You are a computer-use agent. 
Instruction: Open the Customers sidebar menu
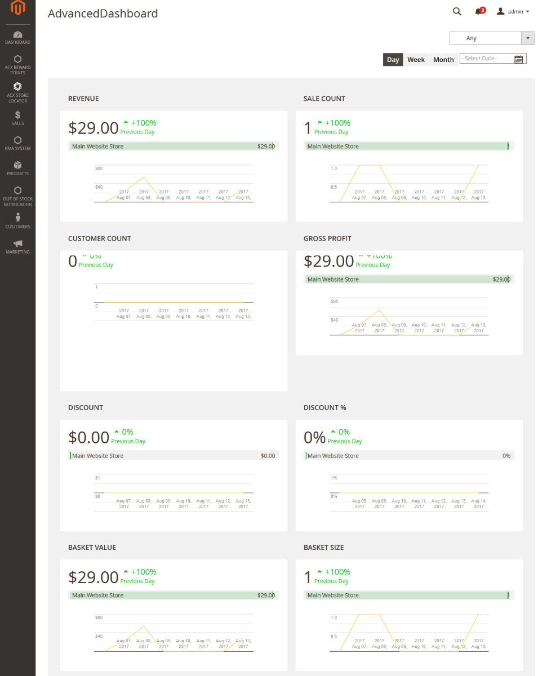[17, 221]
